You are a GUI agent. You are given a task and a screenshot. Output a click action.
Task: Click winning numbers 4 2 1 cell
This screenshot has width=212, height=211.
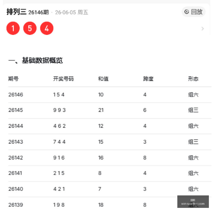click(59, 189)
